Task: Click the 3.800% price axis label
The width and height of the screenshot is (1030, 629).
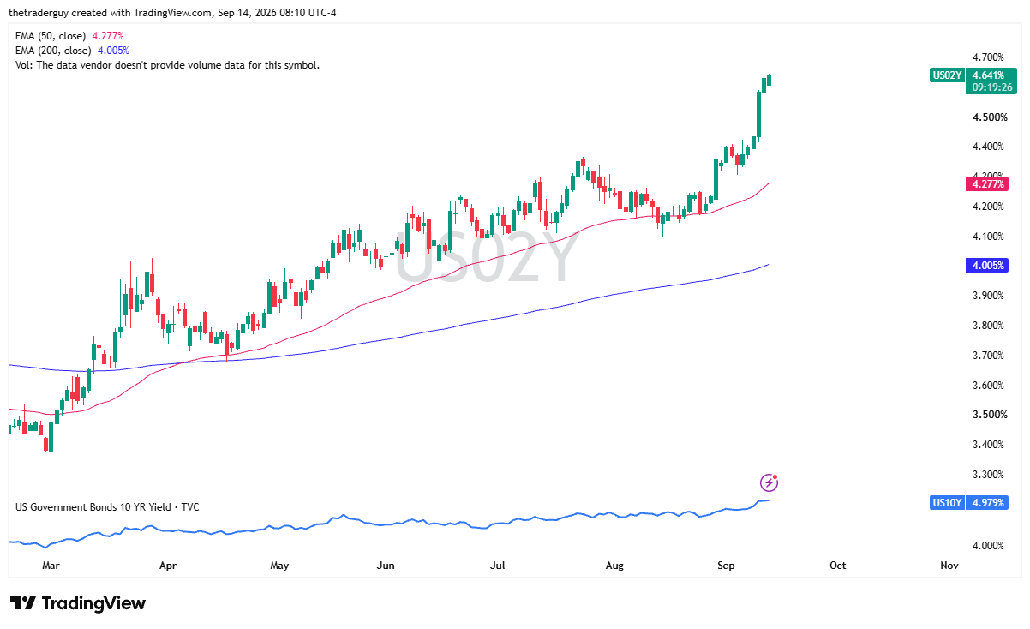Action: pyautogui.click(x=988, y=326)
